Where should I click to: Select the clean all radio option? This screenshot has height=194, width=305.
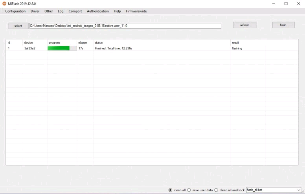[x=170, y=190]
